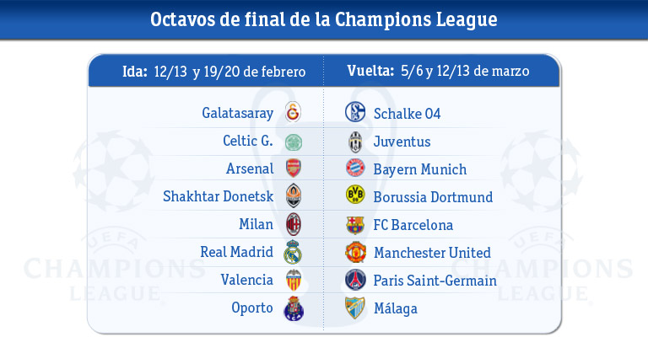Select the Ida first-leg dates header
This screenshot has height=364, width=648.
213,71
